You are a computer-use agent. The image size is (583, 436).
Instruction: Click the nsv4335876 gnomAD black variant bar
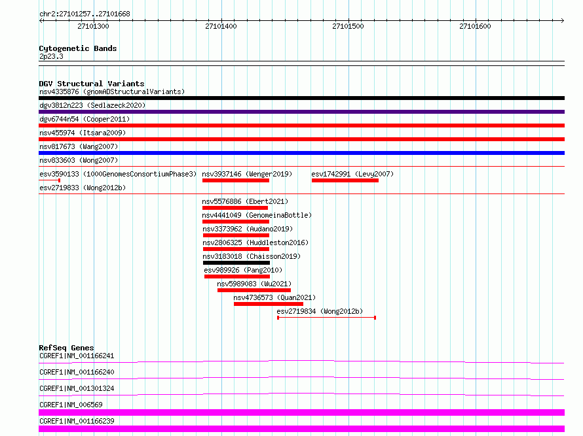(x=301, y=98)
